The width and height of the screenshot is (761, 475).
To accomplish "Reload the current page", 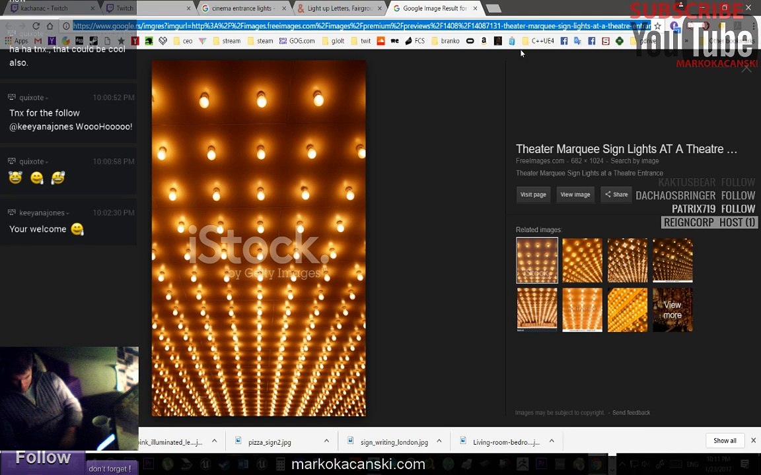I will tap(36, 26).
